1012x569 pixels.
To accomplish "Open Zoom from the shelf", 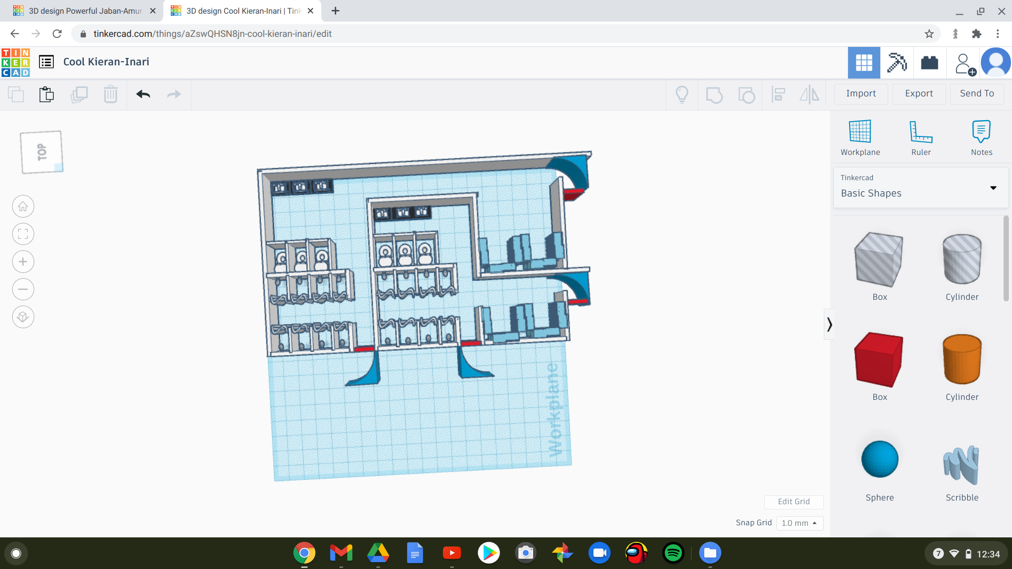I will 599,553.
